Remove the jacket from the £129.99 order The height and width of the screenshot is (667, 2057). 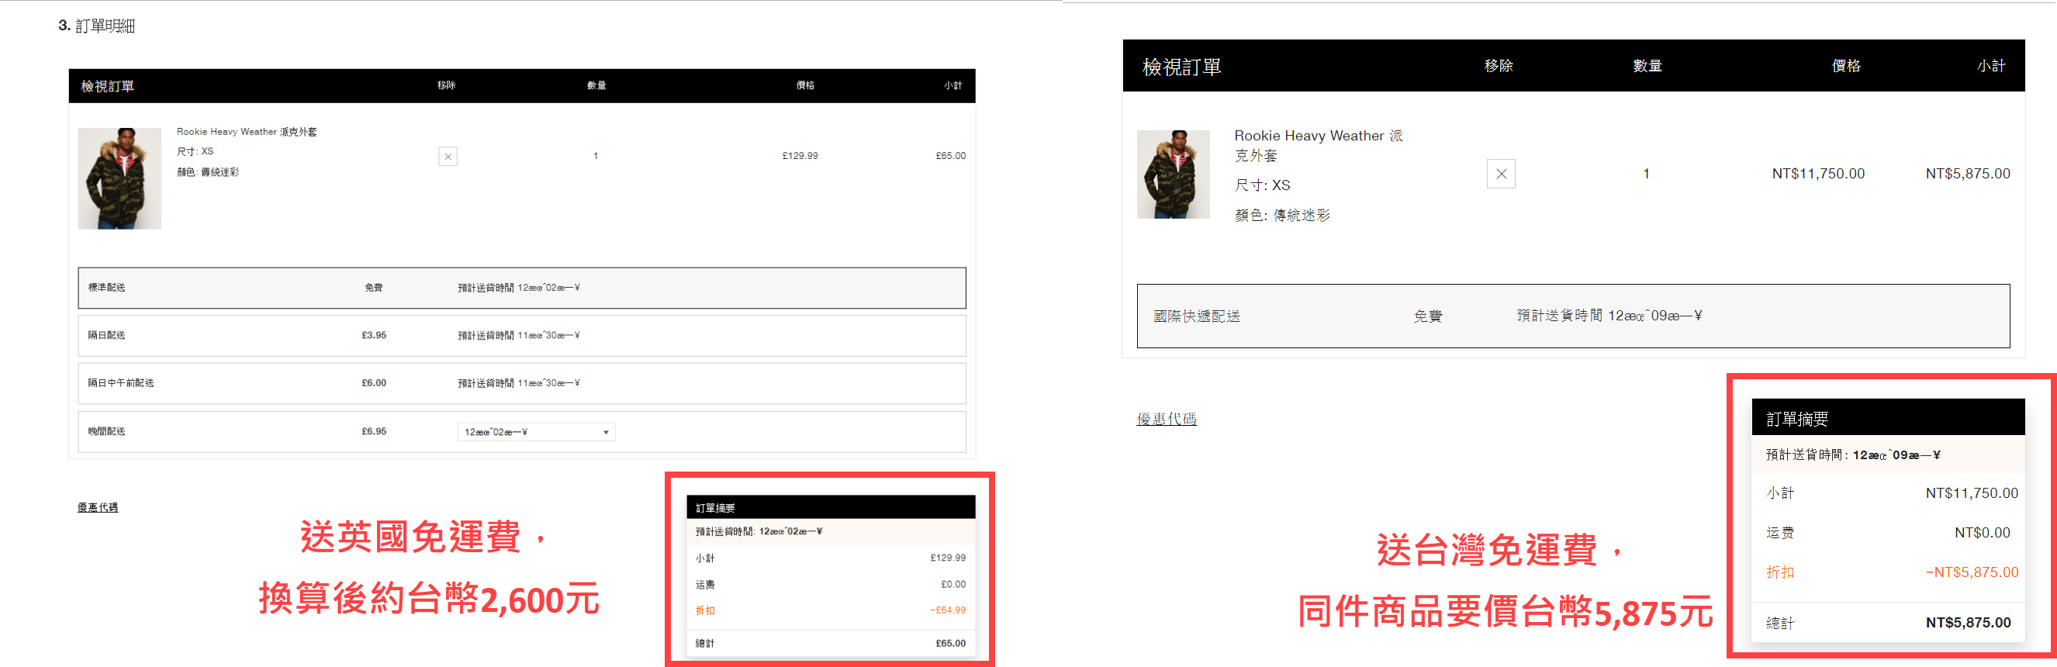[x=448, y=157]
